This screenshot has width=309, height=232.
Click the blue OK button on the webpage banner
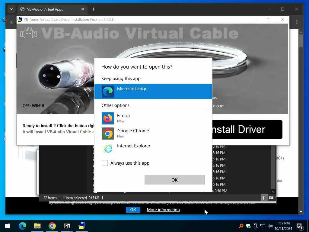click(x=133, y=210)
